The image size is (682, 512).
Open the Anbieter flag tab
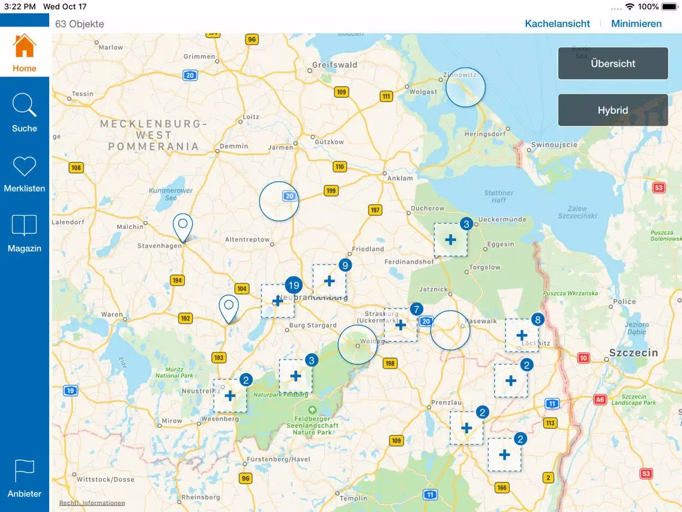click(x=25, y=479)
